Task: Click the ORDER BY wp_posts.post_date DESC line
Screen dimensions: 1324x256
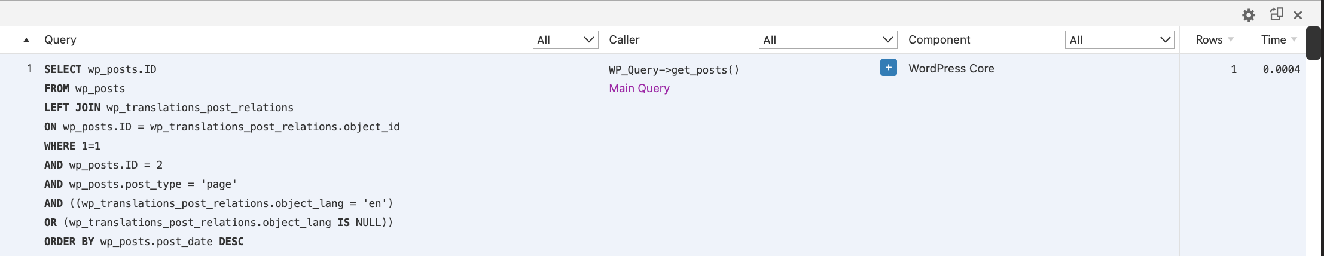Action: point(144,242)
